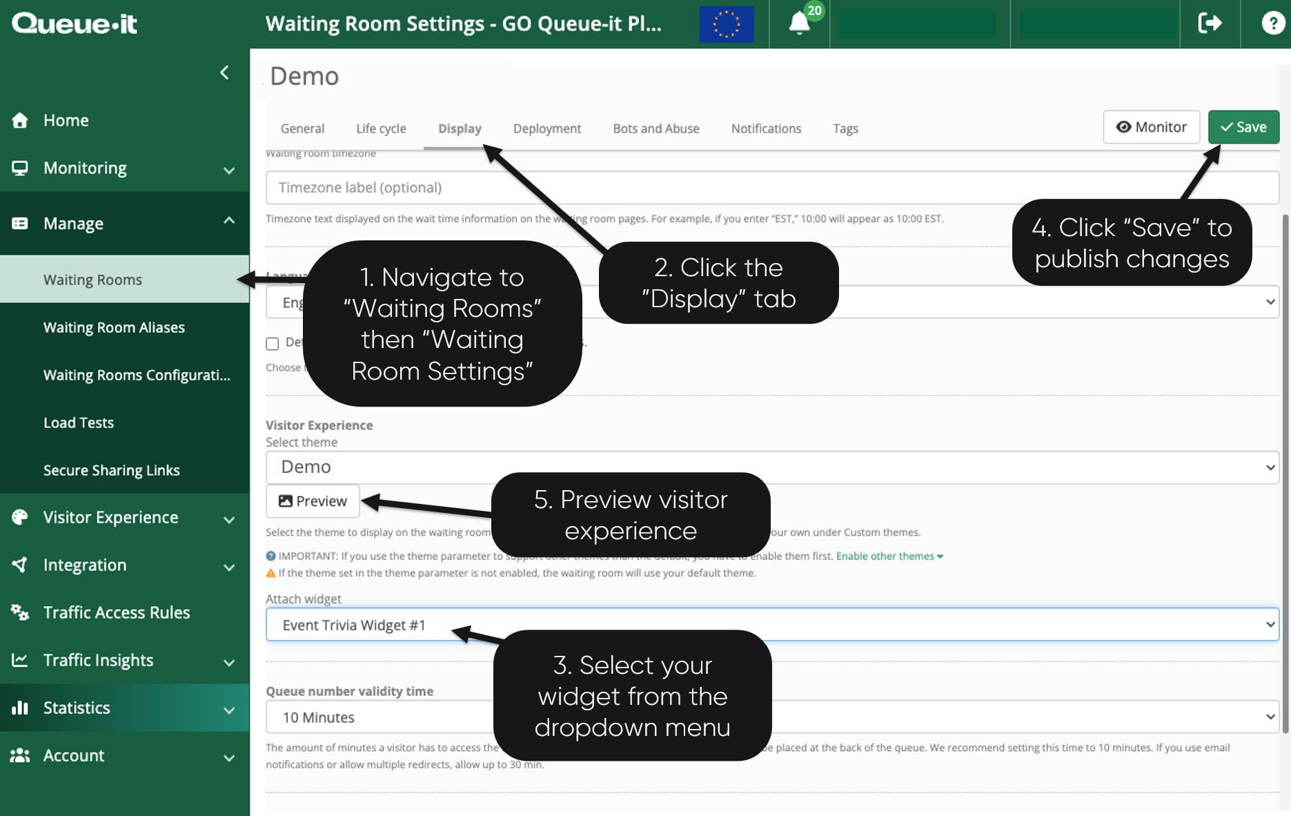1291x816 pixels.
Task: Open notifications via the bell icon
Action: click(799, 23)
